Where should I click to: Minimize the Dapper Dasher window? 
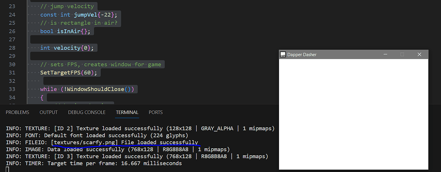point(386,55)
